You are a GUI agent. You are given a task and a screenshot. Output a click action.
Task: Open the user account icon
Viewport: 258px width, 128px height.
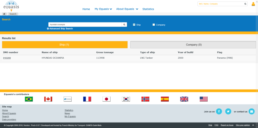253,4
